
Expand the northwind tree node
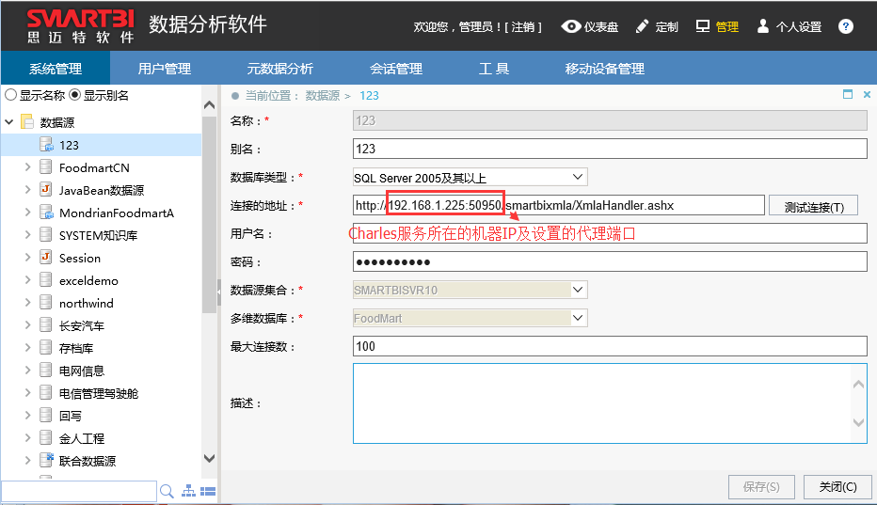[x=27, y=302]
